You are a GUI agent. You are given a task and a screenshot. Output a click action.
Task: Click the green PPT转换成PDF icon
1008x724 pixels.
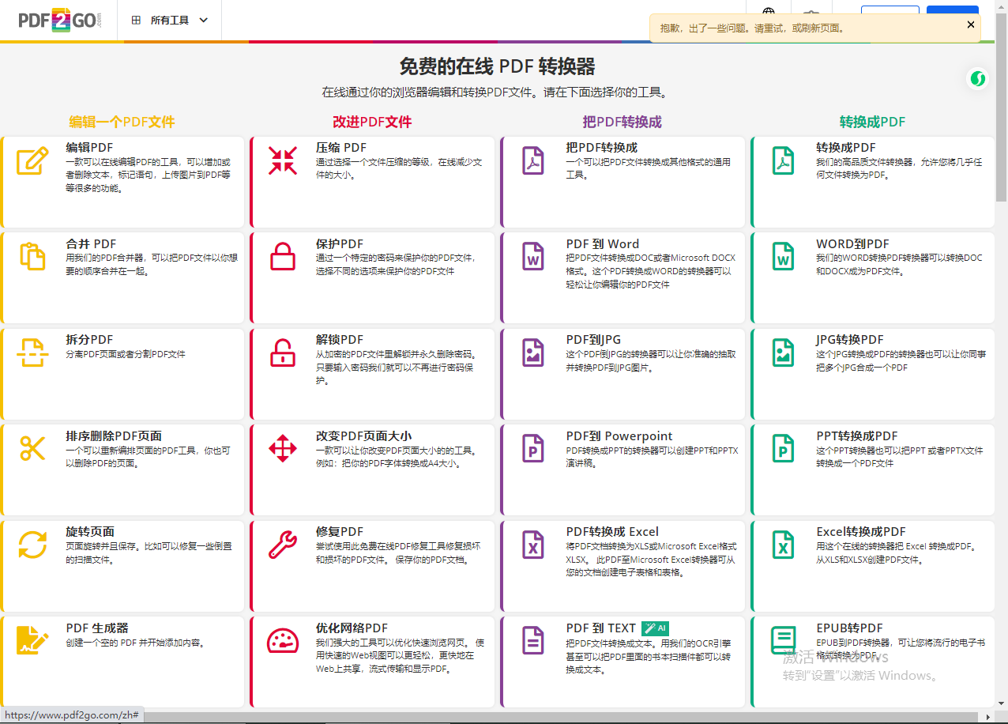(x=783, y=448)
